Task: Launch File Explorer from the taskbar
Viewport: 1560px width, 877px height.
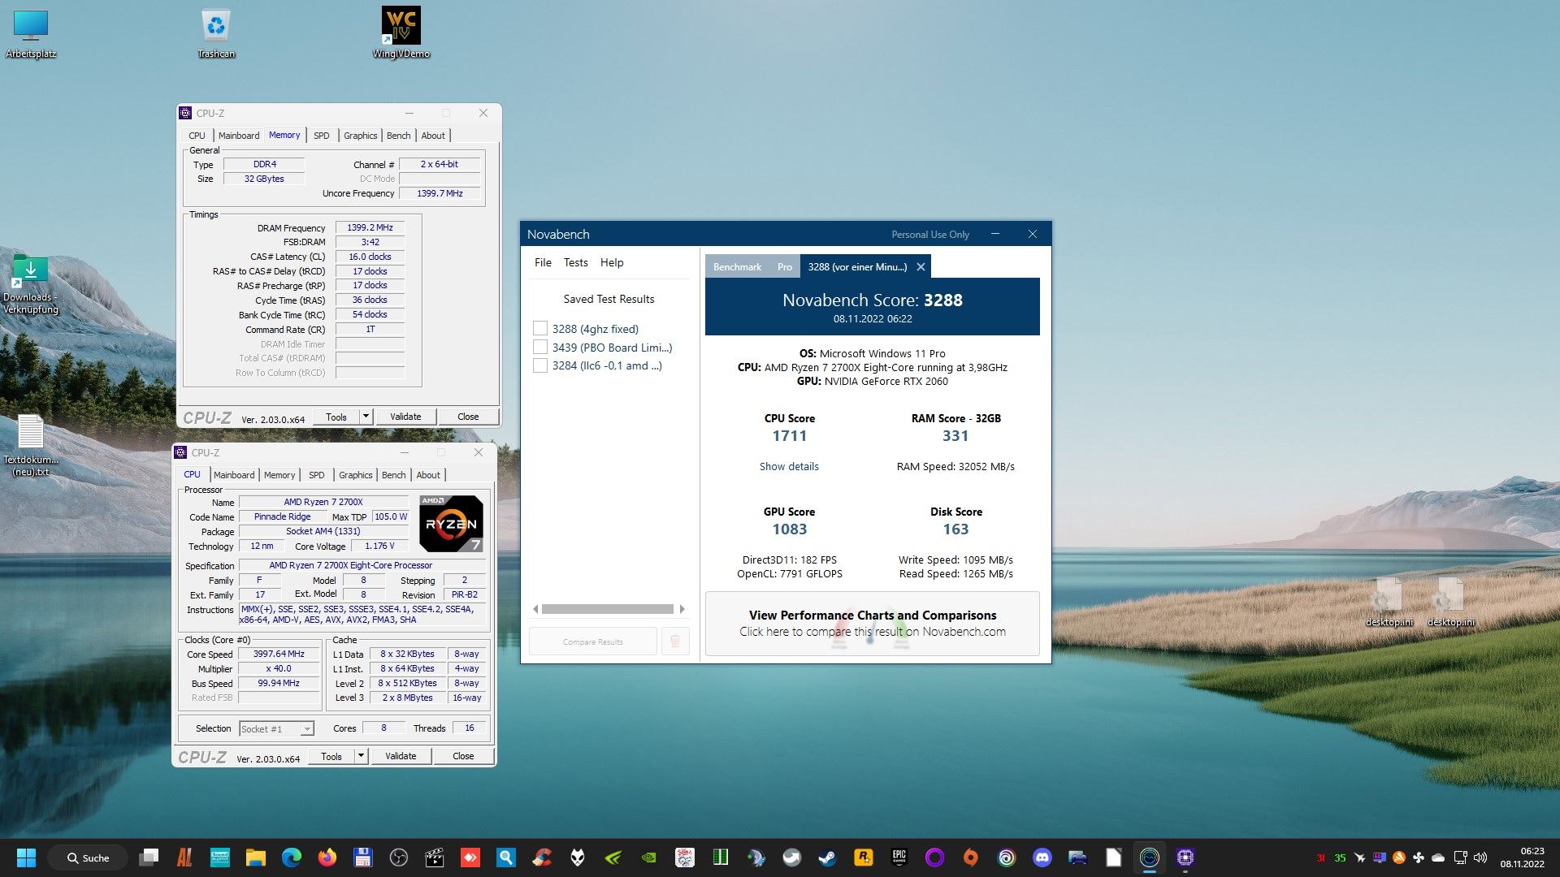Action: (x=256, y=858)
